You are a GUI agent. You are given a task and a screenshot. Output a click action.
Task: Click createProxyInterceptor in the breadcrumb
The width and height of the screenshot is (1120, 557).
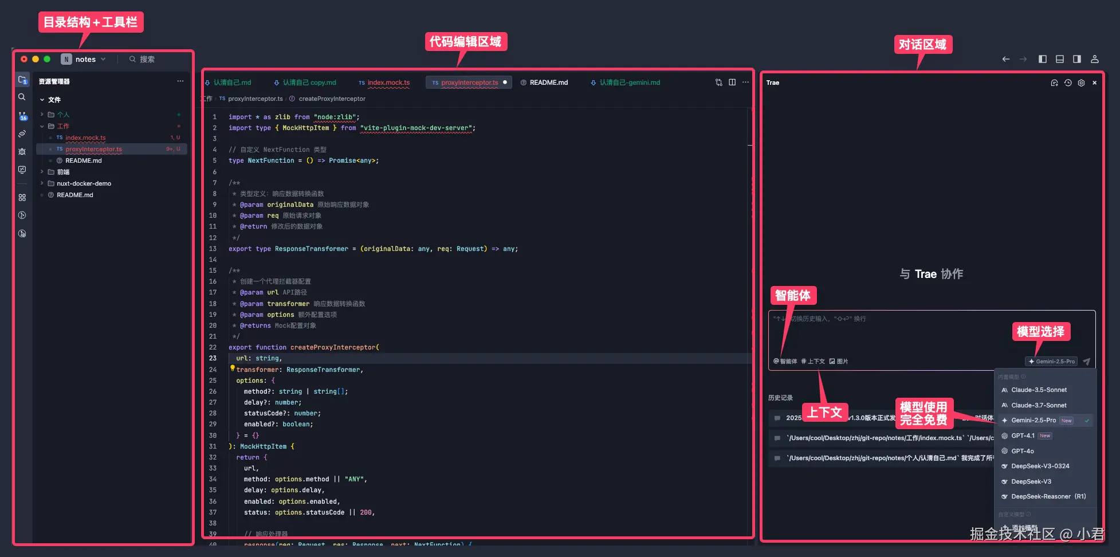(x=332, y=99)
